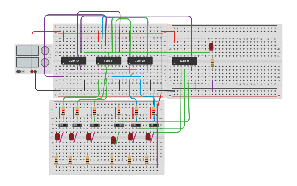
Task: Toggle the rightmost slide switch
Action: tap(154, 125)
